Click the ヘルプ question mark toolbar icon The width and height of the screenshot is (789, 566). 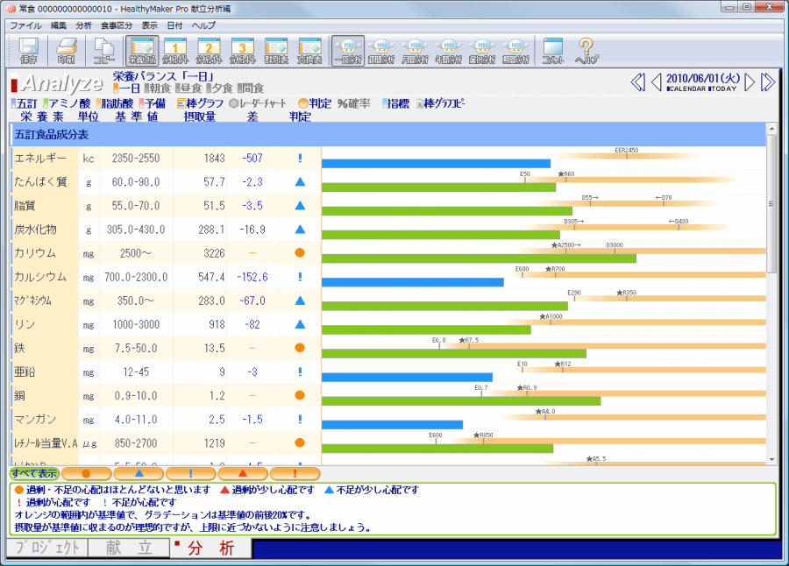click(x=586, y=51)
